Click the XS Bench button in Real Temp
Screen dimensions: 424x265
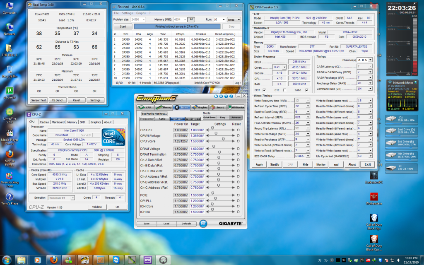coord(58,100)
